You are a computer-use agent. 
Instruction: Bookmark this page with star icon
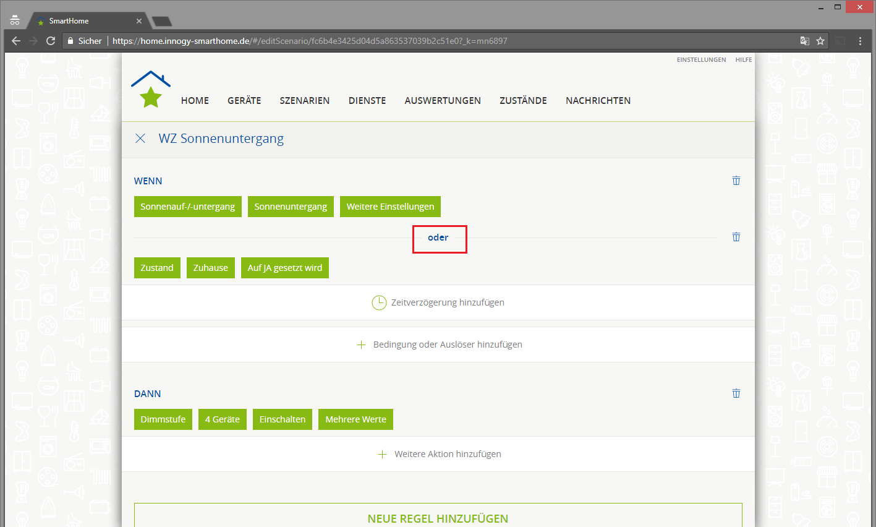[x=820, y=41]
